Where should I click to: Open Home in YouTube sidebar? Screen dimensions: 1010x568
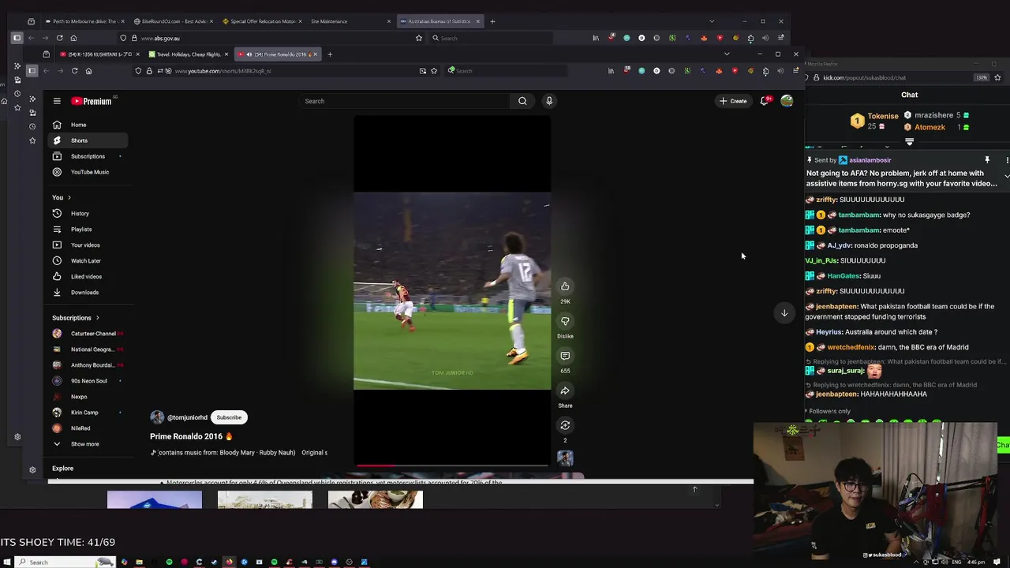(87, 125)
